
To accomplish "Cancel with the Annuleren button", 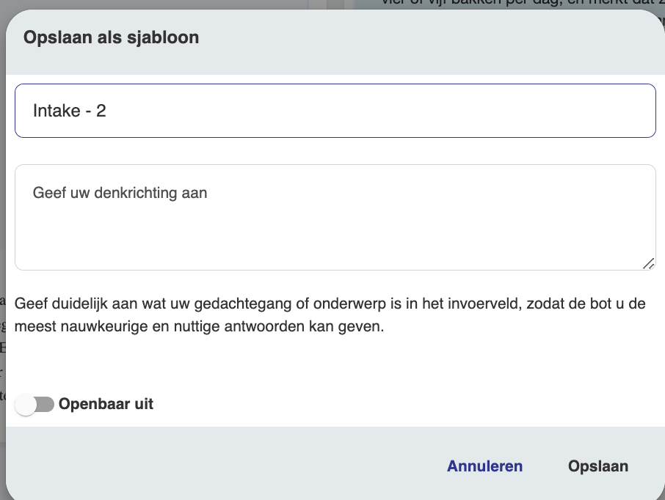I will [x=484, y=466].
